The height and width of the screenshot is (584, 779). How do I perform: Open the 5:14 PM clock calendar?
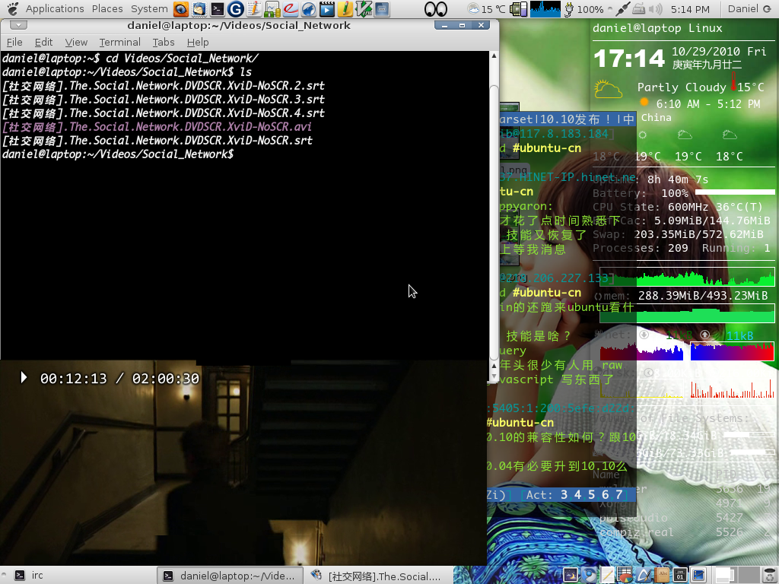point(690,9)
